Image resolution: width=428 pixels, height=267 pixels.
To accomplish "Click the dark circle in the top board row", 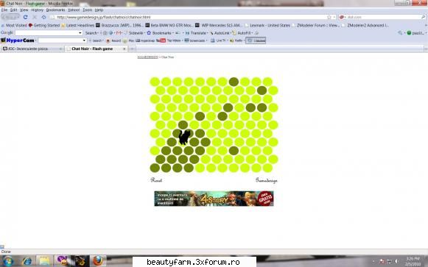I will click(234, 82).
